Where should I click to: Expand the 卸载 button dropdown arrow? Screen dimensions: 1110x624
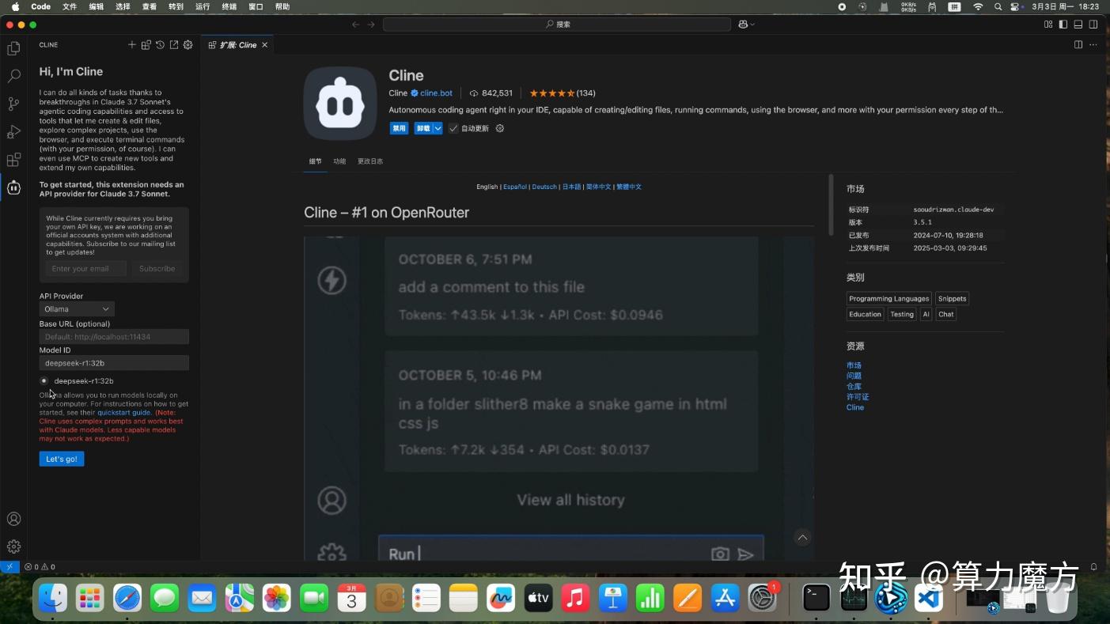click(437, 127)
